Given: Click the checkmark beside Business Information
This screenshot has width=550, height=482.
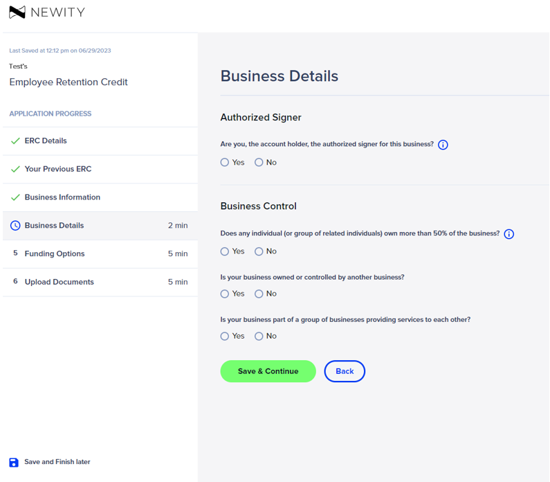Looking at the screenshot, I should pos(15,197).
